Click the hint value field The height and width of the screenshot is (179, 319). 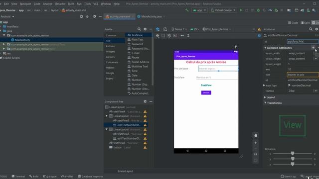pyautogui.click(x=303, y=75)
